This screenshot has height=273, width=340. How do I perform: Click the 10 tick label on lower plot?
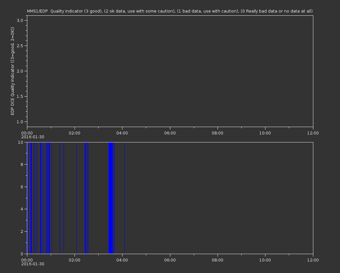21,142
